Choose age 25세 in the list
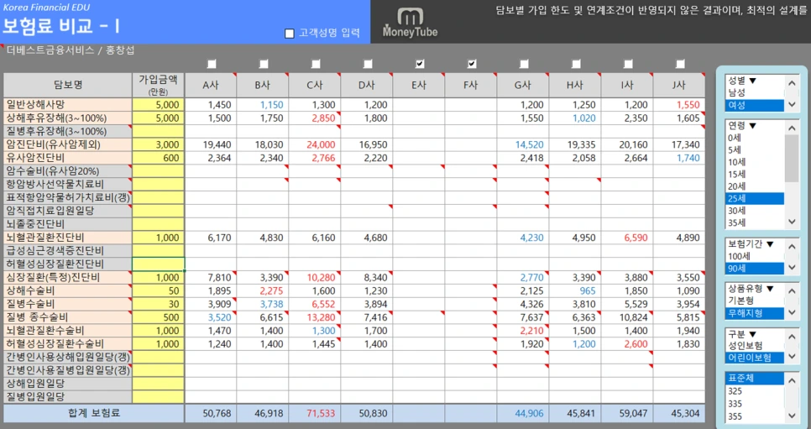Image resolution: width=811 pixels, height=429 pixels. pyautogui.click(x=755, y=199)
